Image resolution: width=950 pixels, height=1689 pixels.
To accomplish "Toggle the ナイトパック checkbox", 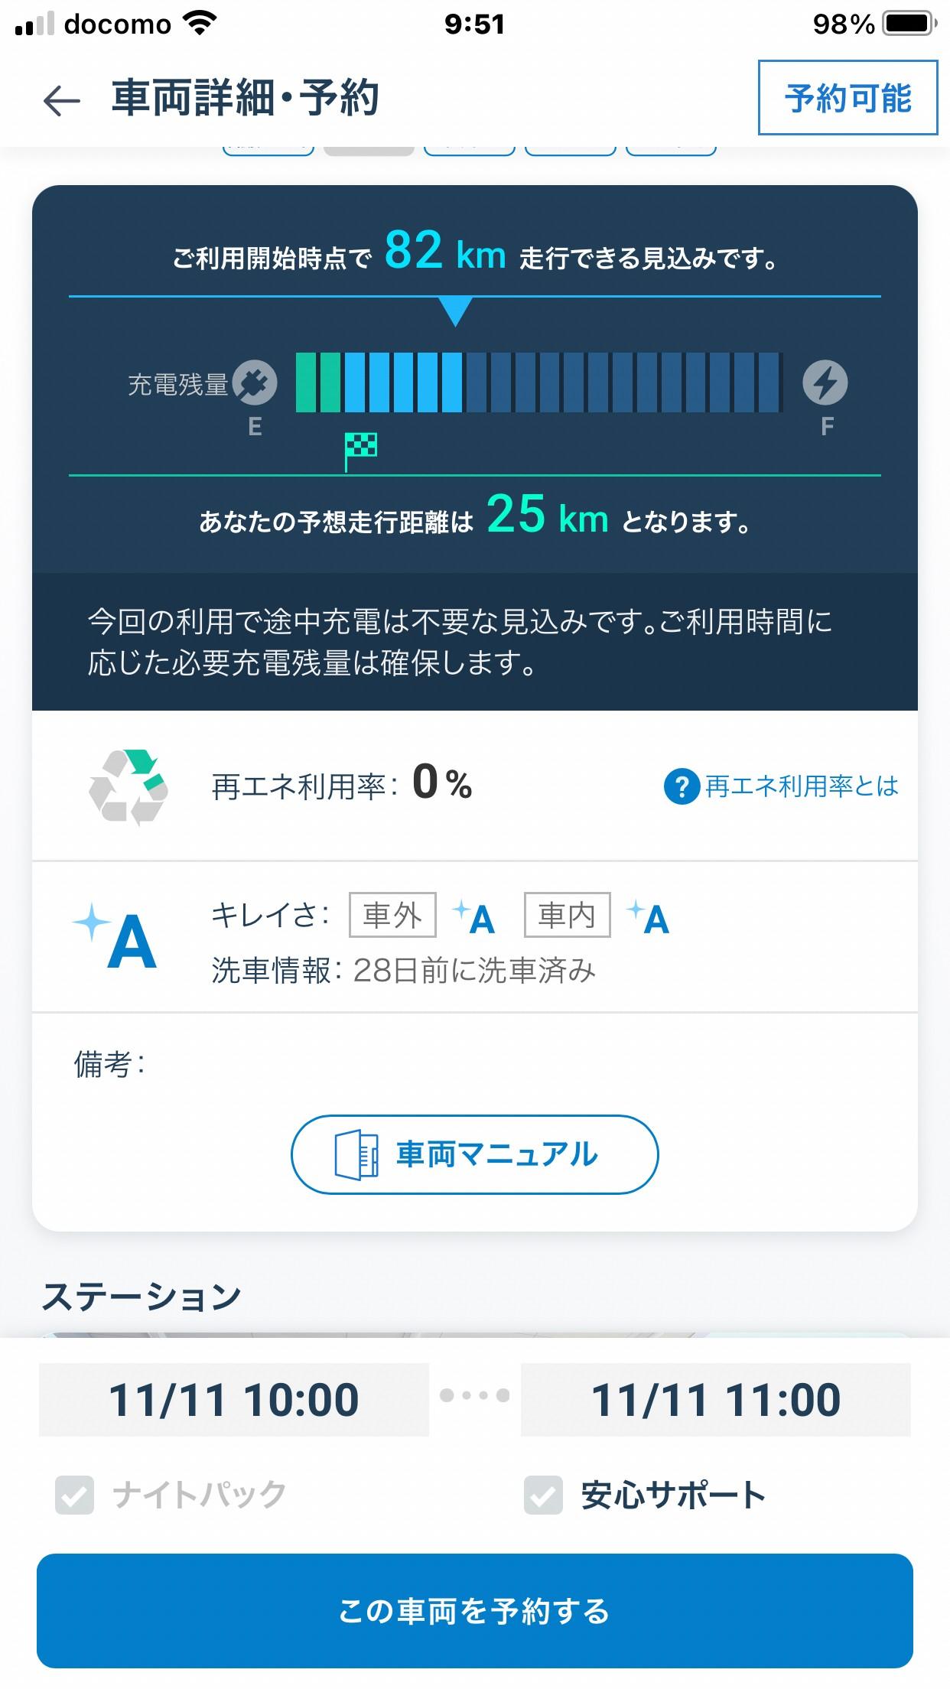I will [74, 1495].
